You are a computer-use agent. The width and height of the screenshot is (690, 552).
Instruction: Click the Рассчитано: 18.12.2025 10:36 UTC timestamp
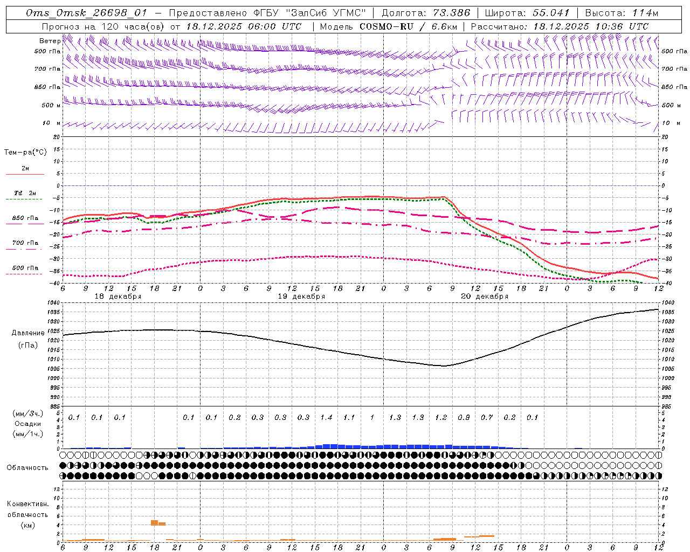tap(560, 26)
